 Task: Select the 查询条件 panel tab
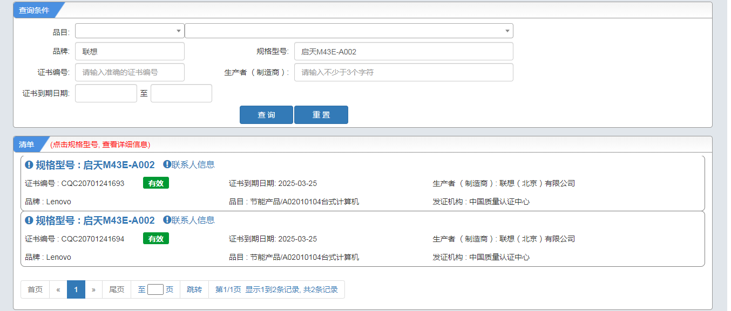pyautogui.click(x=34, y=10)
